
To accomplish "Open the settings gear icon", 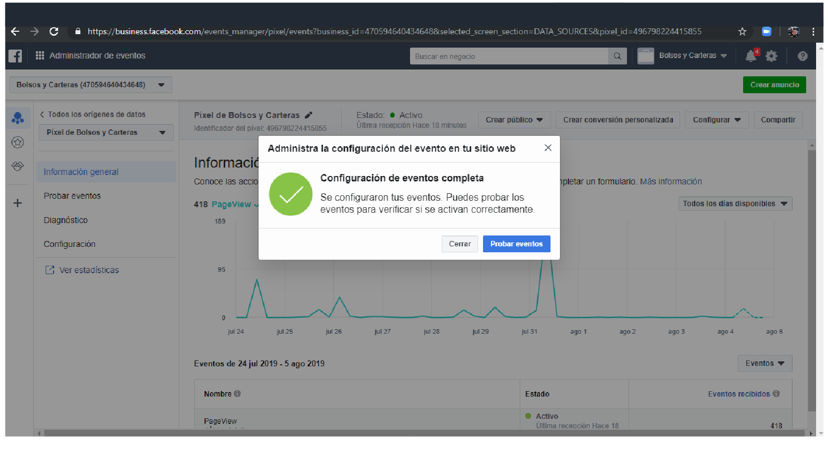I will pyautogui.click(x=771, y=56).
